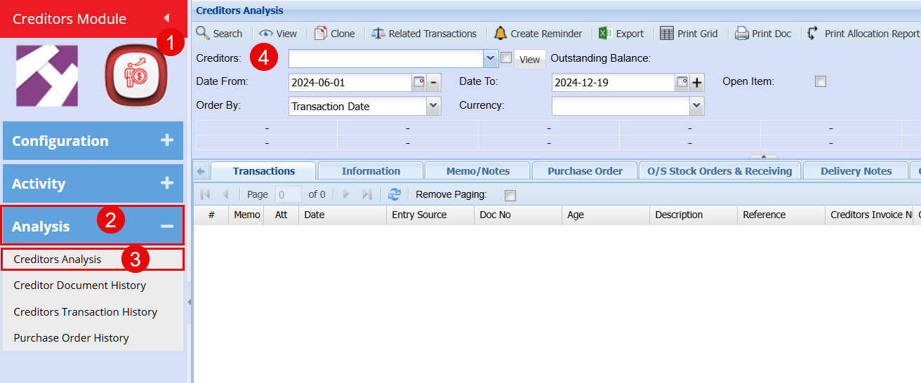921x383 pixels.
Task: Click the plus button beside Date To
Action: [x=697, y=82]
